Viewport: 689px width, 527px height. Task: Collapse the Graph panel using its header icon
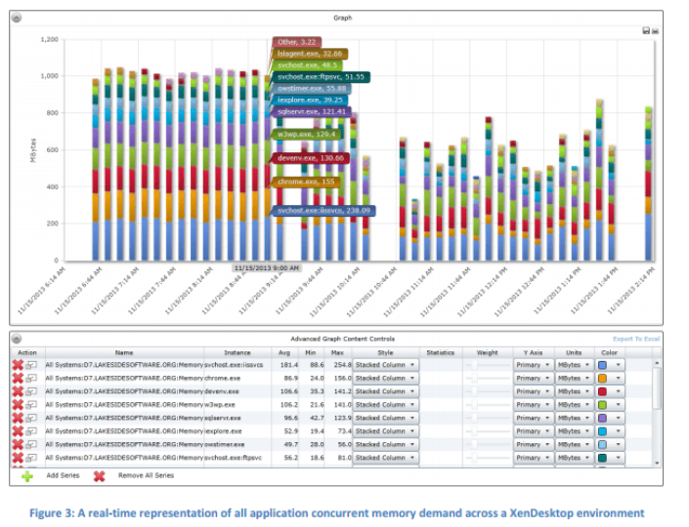pos(17,18)
